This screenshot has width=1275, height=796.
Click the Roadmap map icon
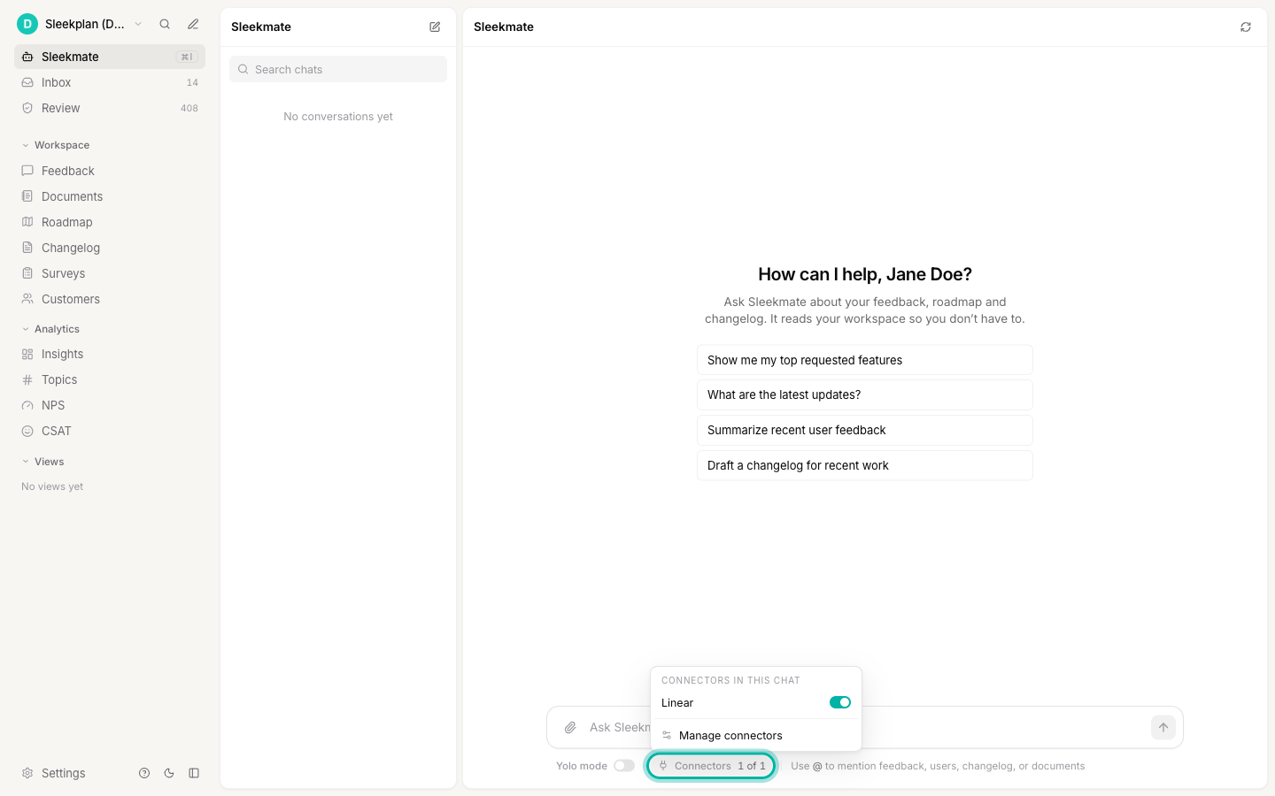pyautogui.click(x=27, y=222)
